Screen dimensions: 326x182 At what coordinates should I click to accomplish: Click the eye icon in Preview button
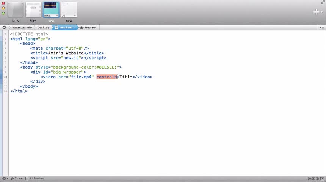[x=81, y=27]
